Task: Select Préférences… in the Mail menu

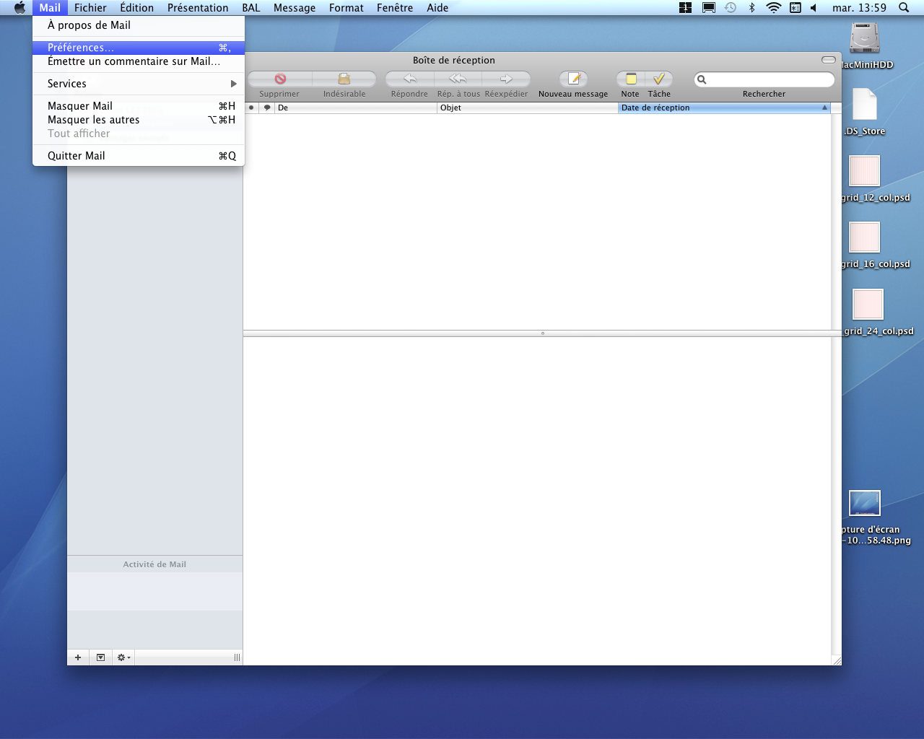Action: (x=139, y=48)
